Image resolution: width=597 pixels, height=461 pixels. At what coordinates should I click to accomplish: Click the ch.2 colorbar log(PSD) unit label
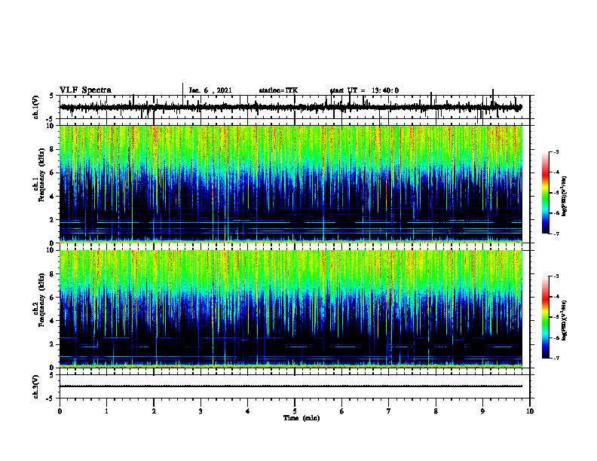click(x=565, y=320)
